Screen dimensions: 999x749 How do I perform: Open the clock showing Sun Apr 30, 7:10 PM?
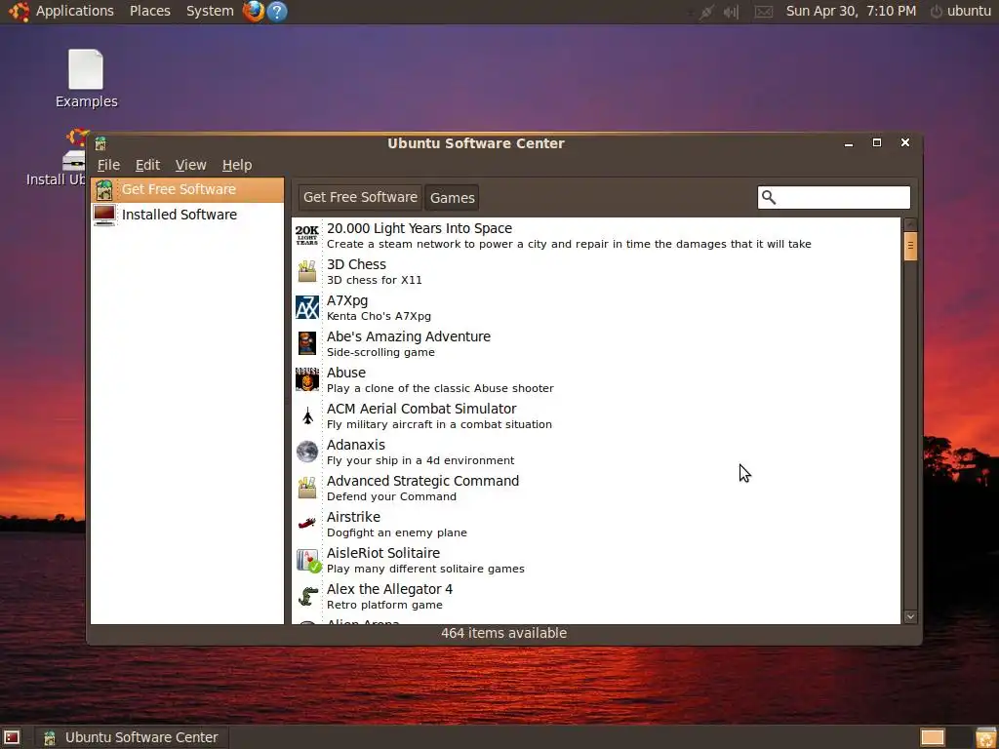[851, 11]
